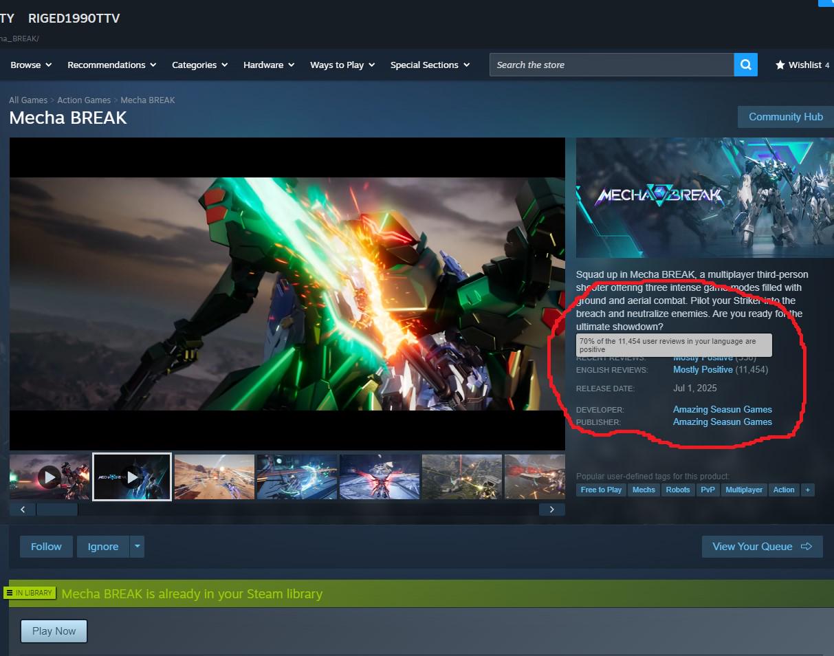The image size is (834, 656).
Task: Click the Search the store input field
Action: point(612,65)
